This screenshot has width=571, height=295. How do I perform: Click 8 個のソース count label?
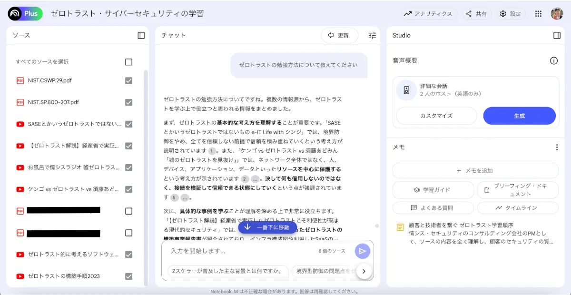(x=332, y=251)
